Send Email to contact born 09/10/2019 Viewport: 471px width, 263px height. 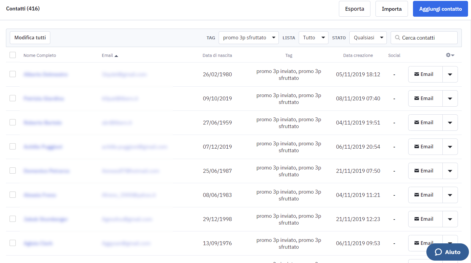pyautogui.click(x=425, y=98)
